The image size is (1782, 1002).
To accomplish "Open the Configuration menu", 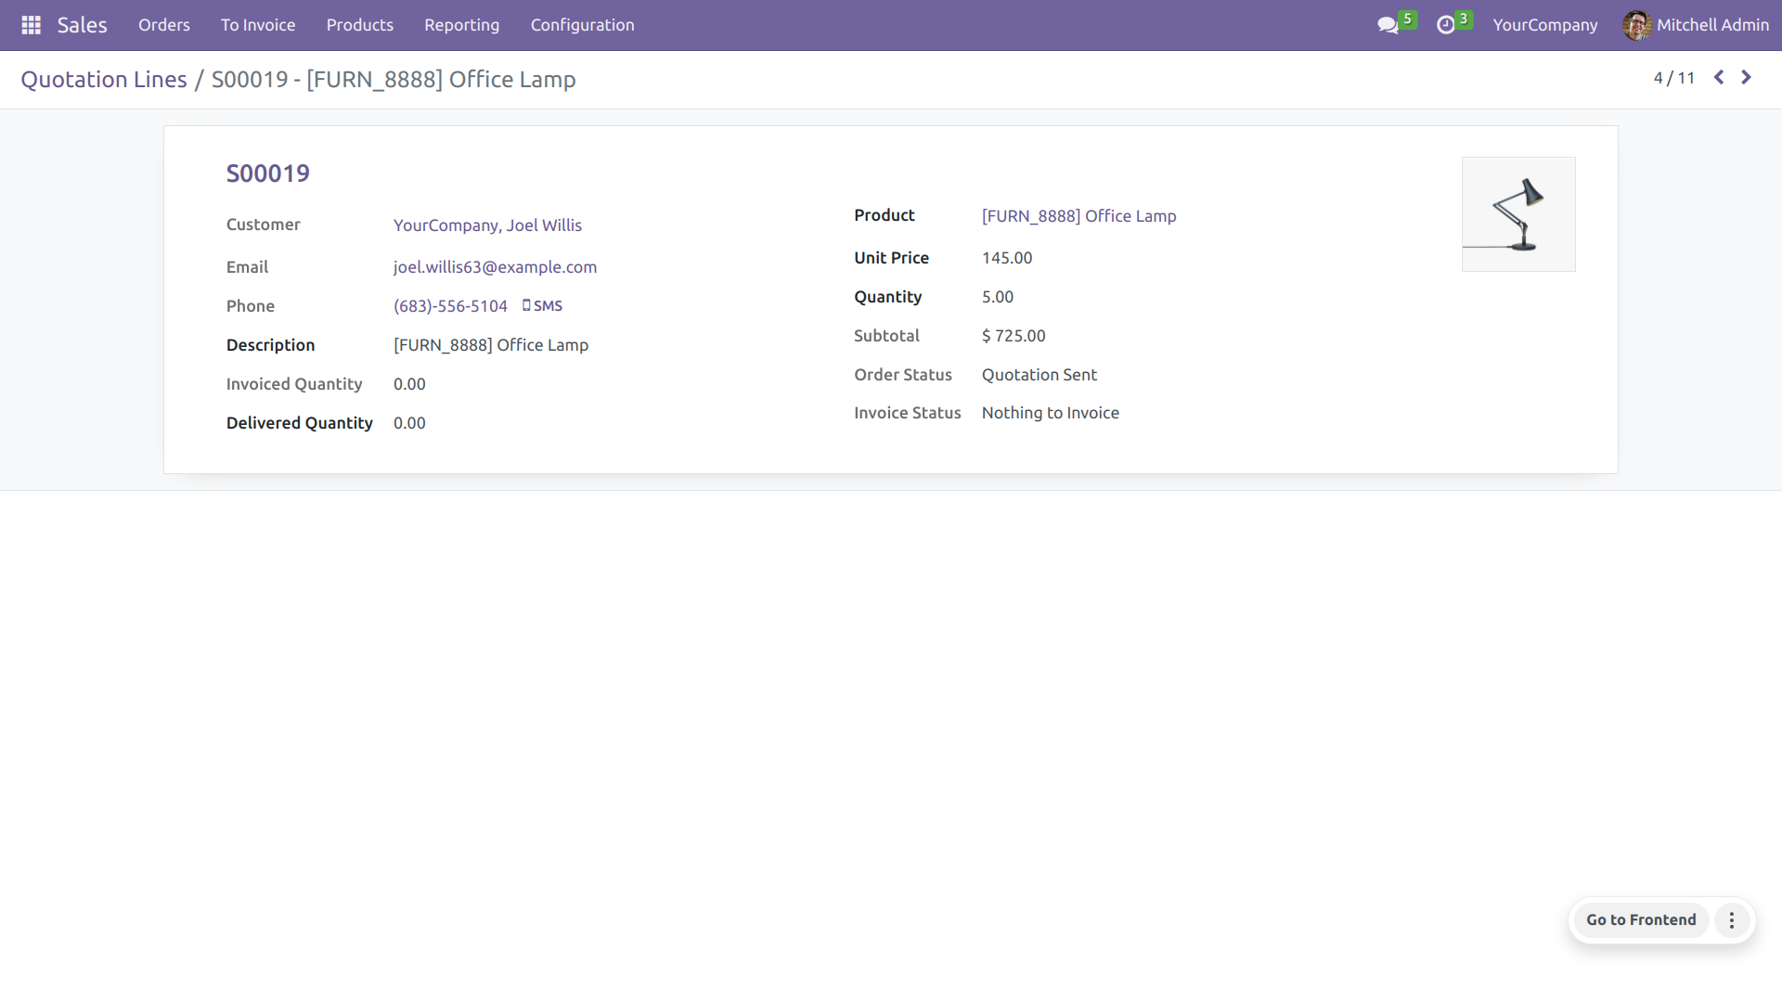I will coord(582,25).
